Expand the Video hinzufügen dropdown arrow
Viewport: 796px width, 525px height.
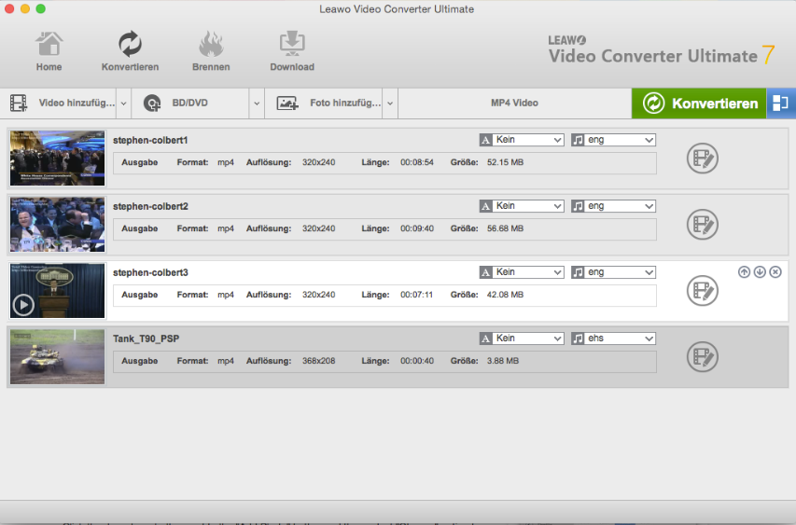(122, 104)
